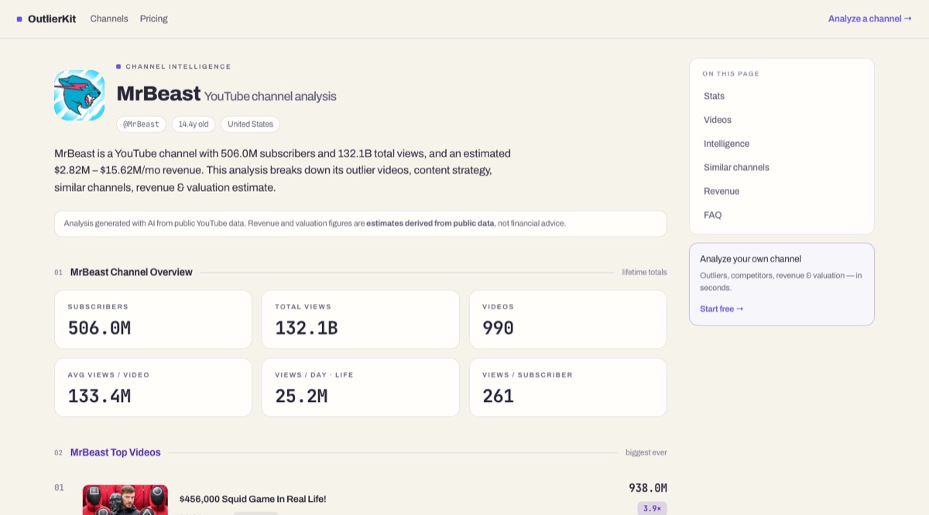Jump to Revenue section in sidebar

click(x=722, y=191)
